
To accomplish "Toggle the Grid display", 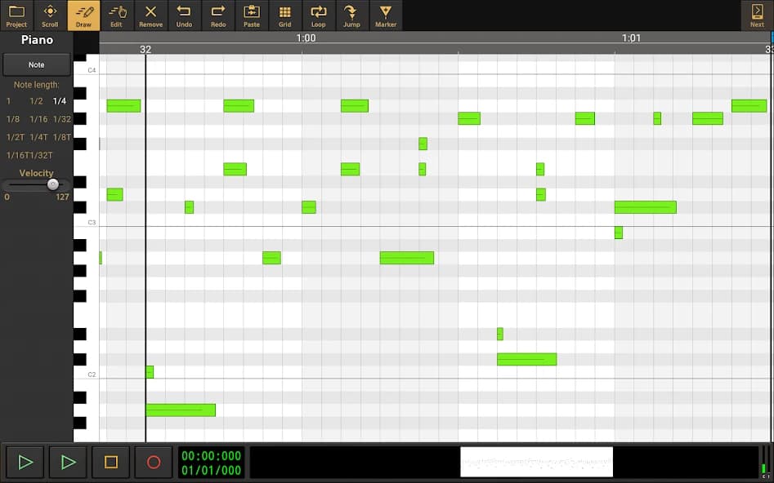I will point(284,15).
